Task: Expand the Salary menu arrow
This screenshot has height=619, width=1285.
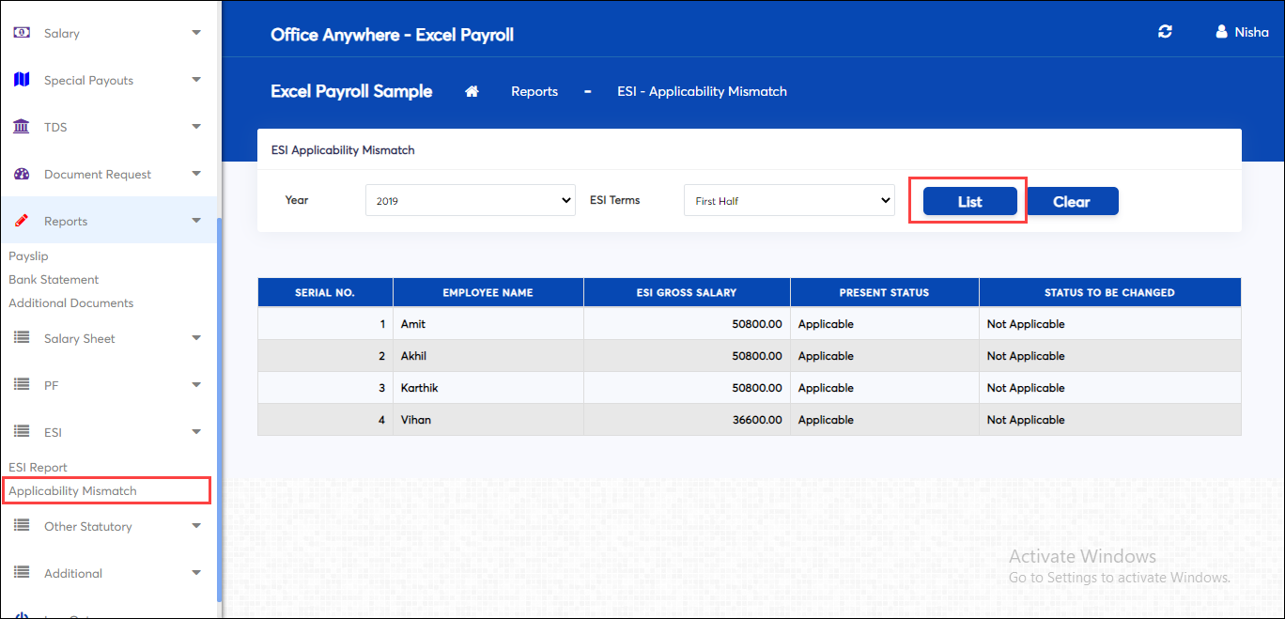Action: coord(196,33)
